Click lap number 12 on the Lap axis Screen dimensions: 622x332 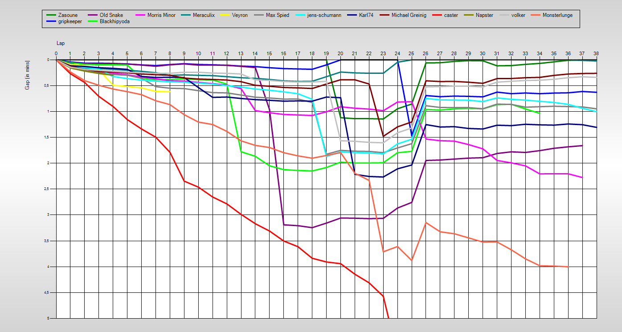point(227,53)
